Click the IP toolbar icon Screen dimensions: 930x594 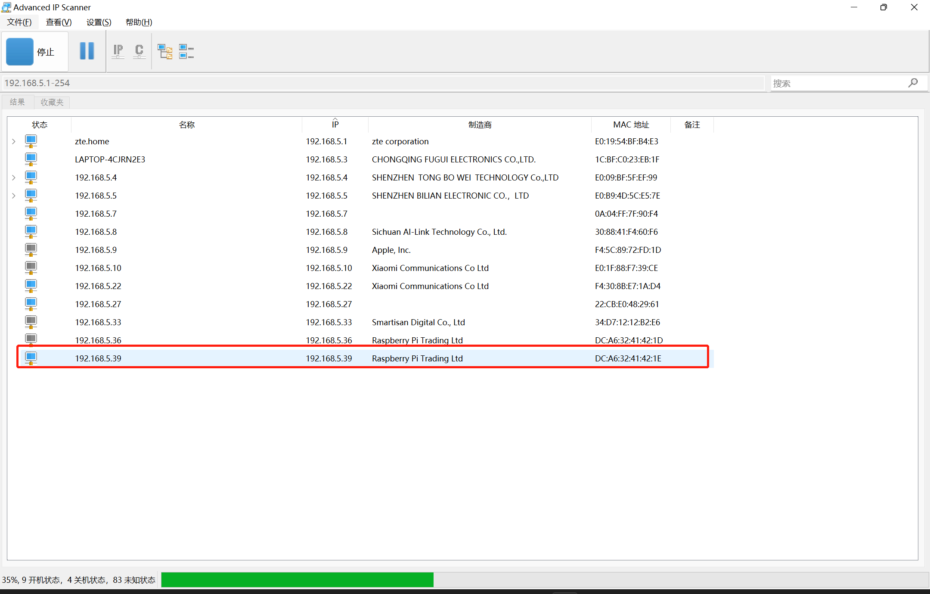pyautogui.click(x=118, y=51)
